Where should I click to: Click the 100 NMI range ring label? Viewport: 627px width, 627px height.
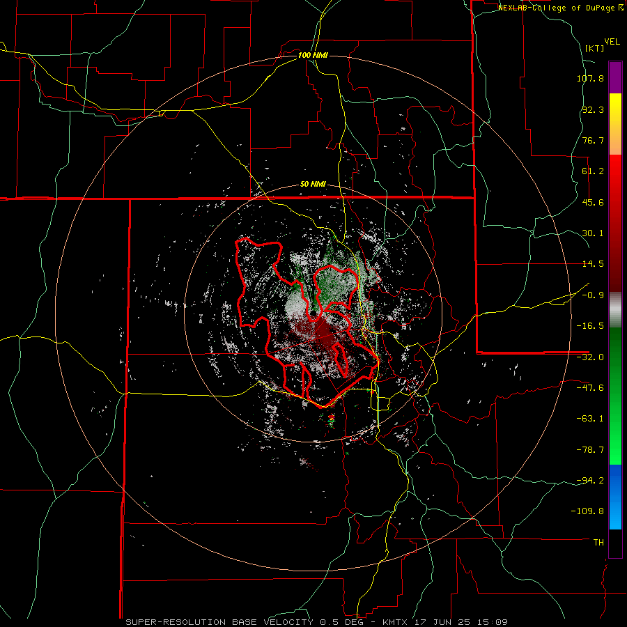click(313, 55)
